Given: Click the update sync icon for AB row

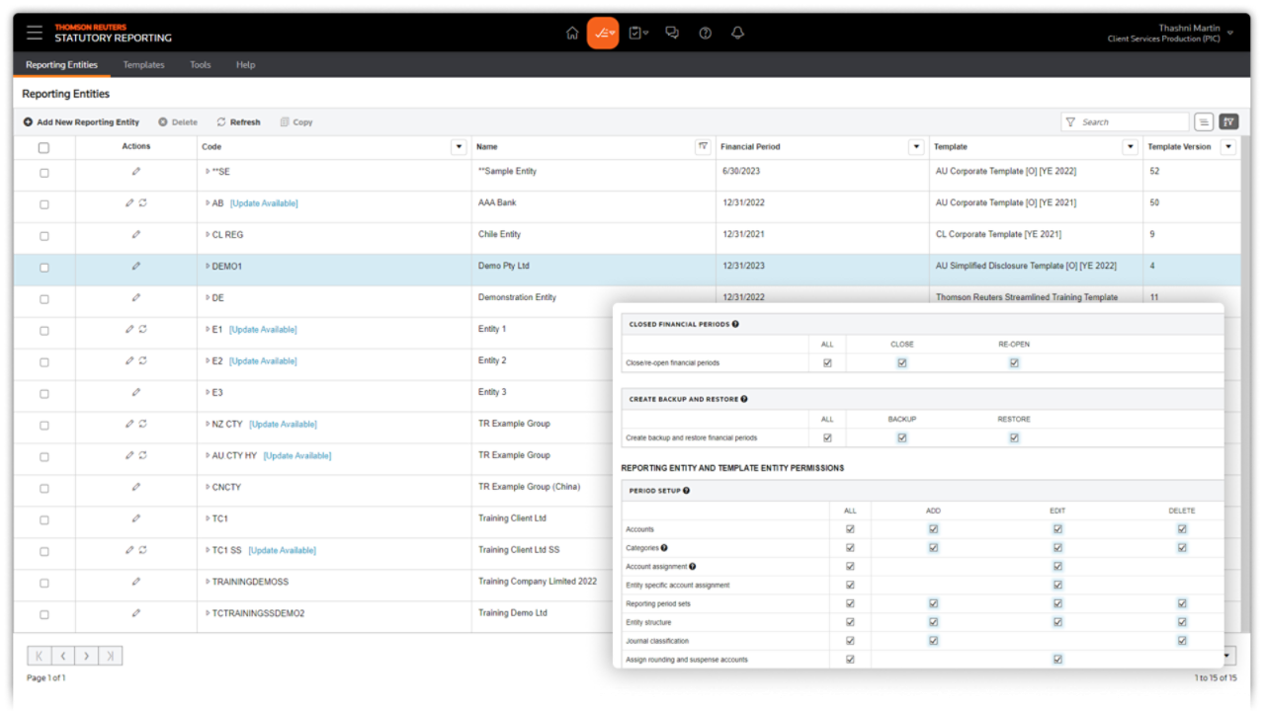Looking at the screenshot, I should 143,203.
